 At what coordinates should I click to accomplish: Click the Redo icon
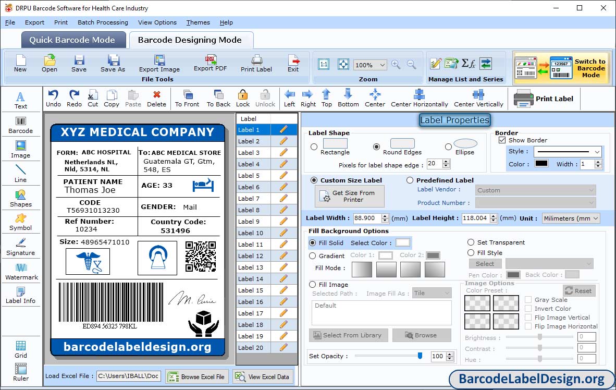point(74,99)
